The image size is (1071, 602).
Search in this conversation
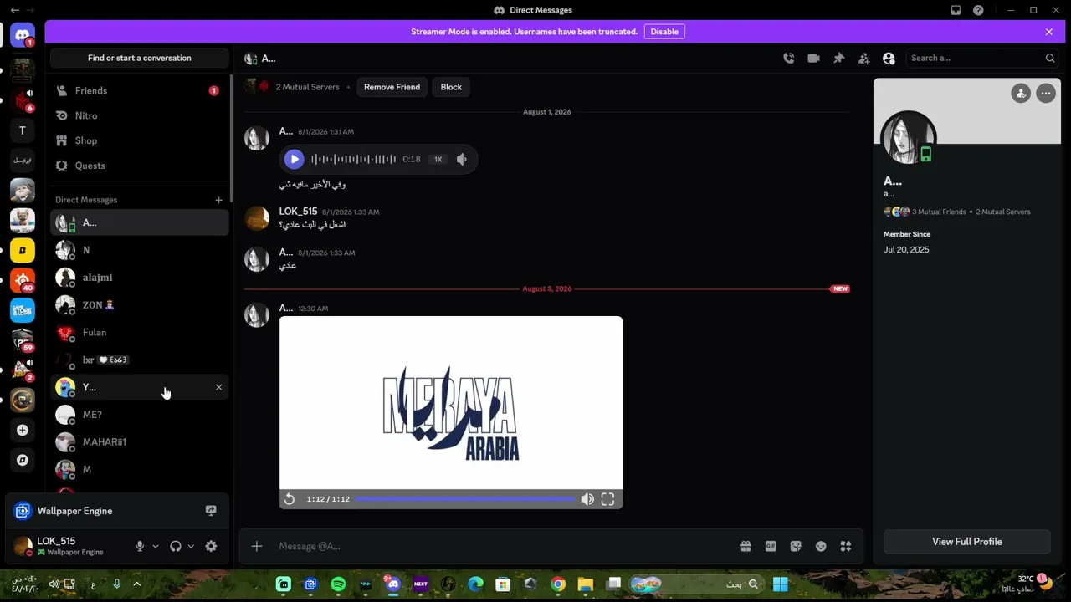click(x=981, y=58)
